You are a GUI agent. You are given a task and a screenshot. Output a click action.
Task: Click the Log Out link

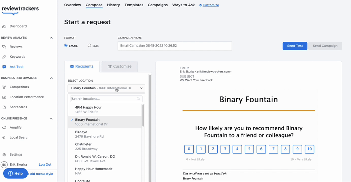(45, 165)
